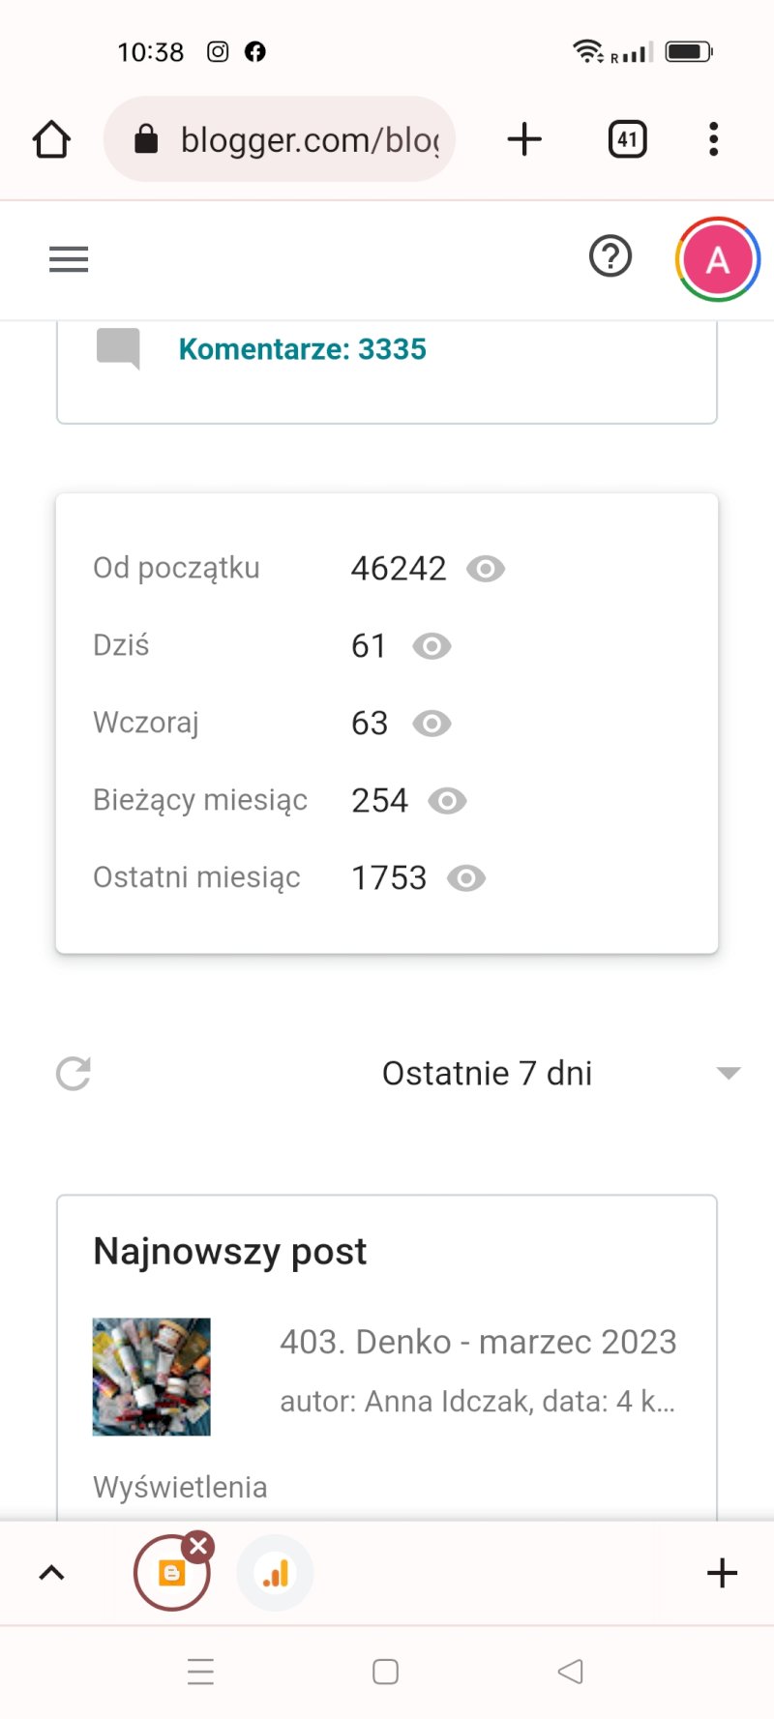Expand tab strip with up chevron
Viewport: 774px width, 1719px height.
(51, 1573)
